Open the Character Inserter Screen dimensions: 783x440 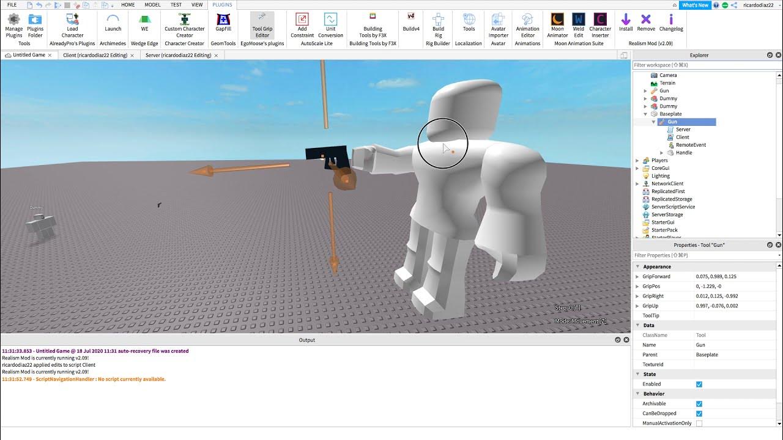pyautogui.click(x=600, y=26)
